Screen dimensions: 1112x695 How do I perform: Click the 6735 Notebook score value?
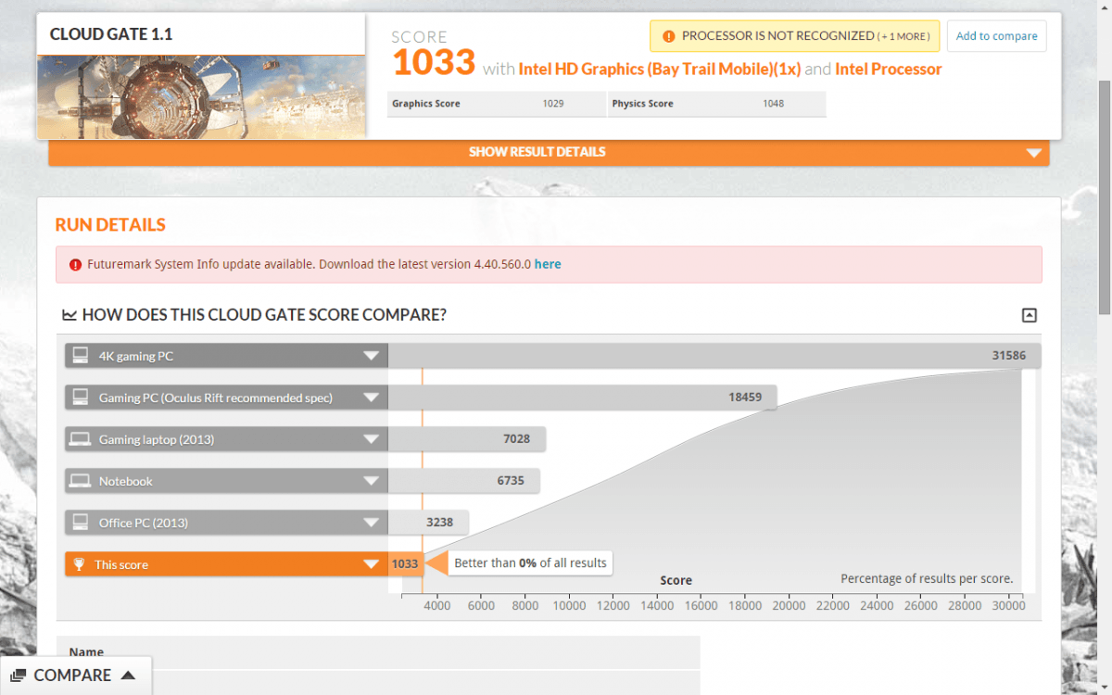click(511, 481)
